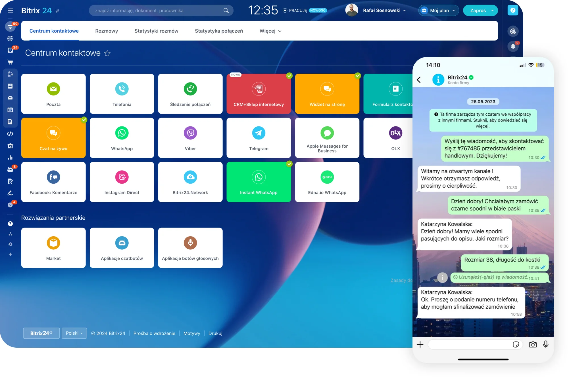Switch to the Rozmowy tab
Viewport: 571px width, 380px height.
[107, 31]
